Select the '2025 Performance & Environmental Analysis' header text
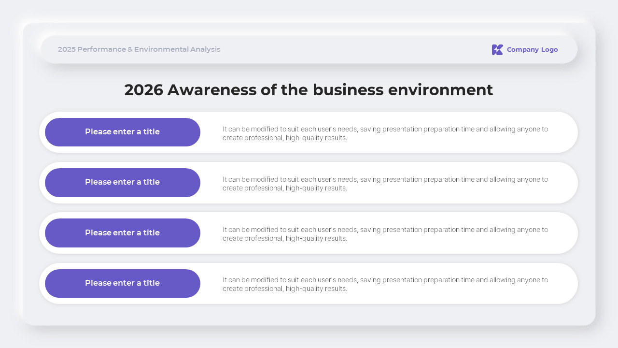The width and height of the screenshot is (618, 348). pos(139,49)
